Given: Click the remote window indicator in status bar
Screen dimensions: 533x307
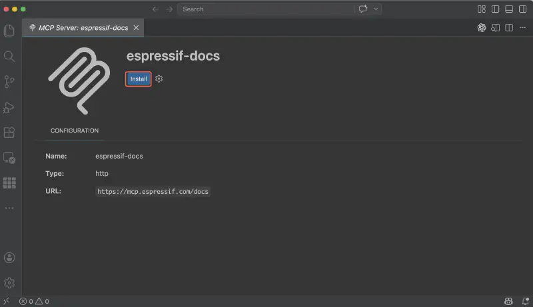Looking at the screenshot, I should click(x=6, y=301).
